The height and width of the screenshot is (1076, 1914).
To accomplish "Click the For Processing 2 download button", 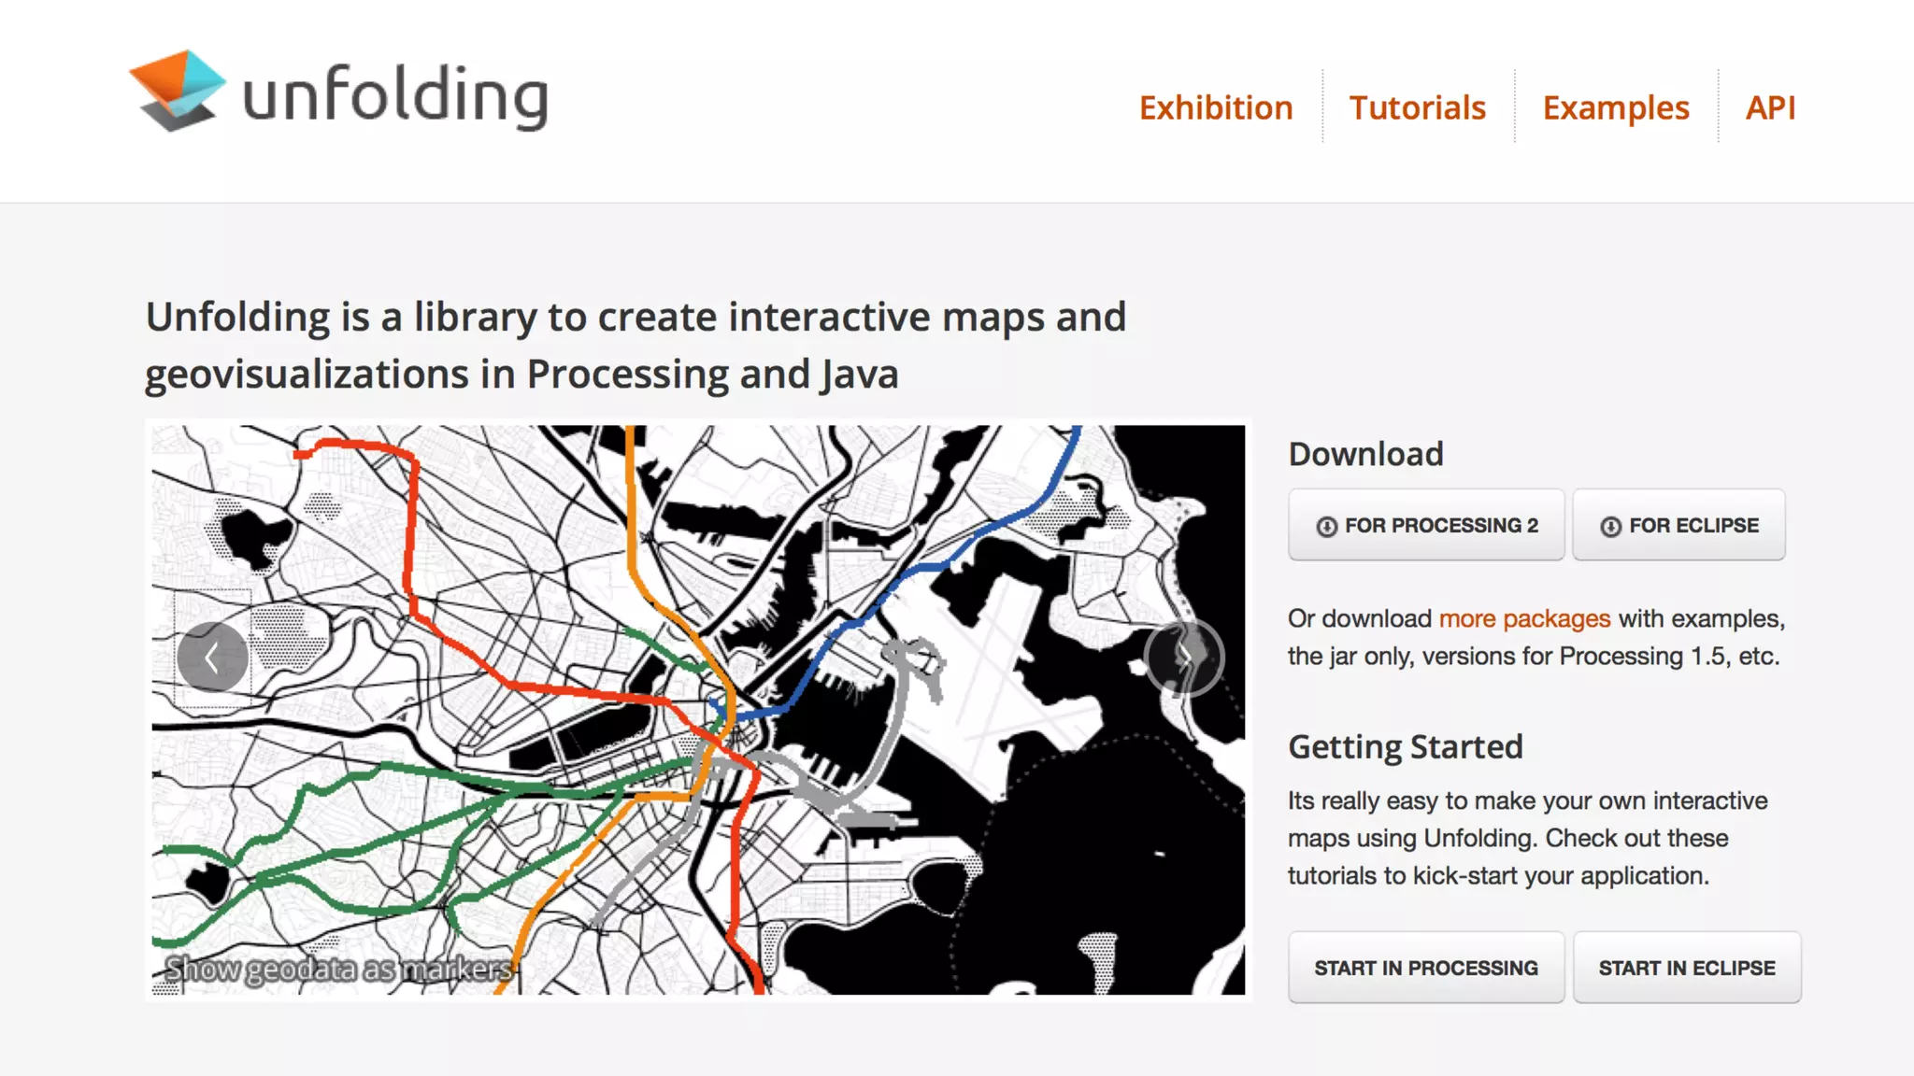I will 1426,525.
